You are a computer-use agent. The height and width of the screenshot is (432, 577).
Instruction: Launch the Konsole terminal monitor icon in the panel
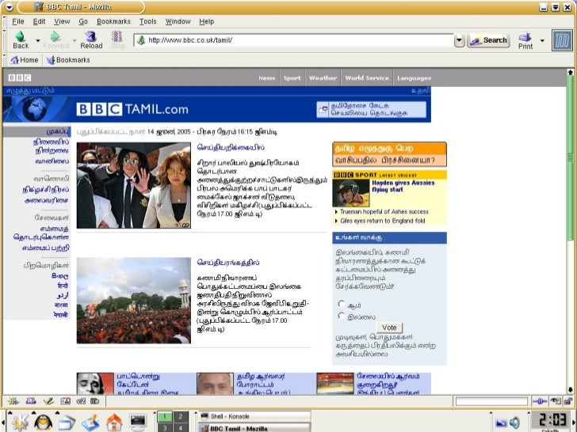138,423
